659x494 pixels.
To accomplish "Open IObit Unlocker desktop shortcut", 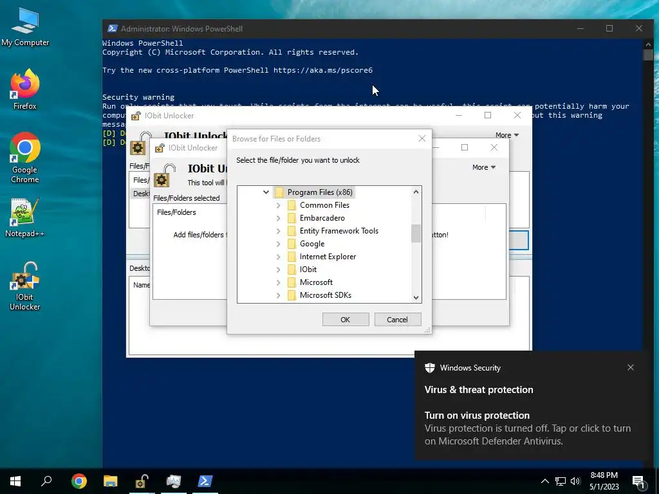I will point(25,286).
